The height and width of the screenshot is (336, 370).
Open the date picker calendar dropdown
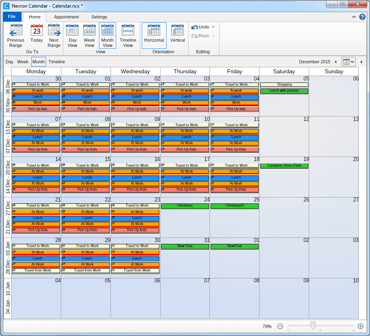(x=348, y=62)
